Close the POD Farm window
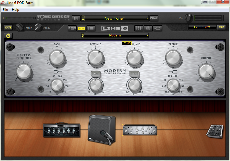The height and width of the screenshot is (161, 230). tap(223, 2)
